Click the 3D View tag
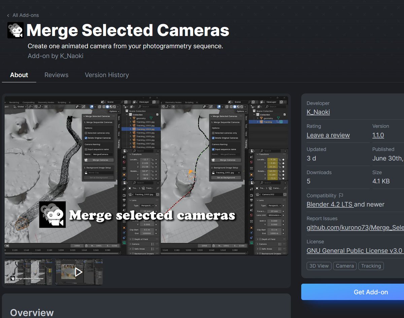 click(x=319, y=266)
